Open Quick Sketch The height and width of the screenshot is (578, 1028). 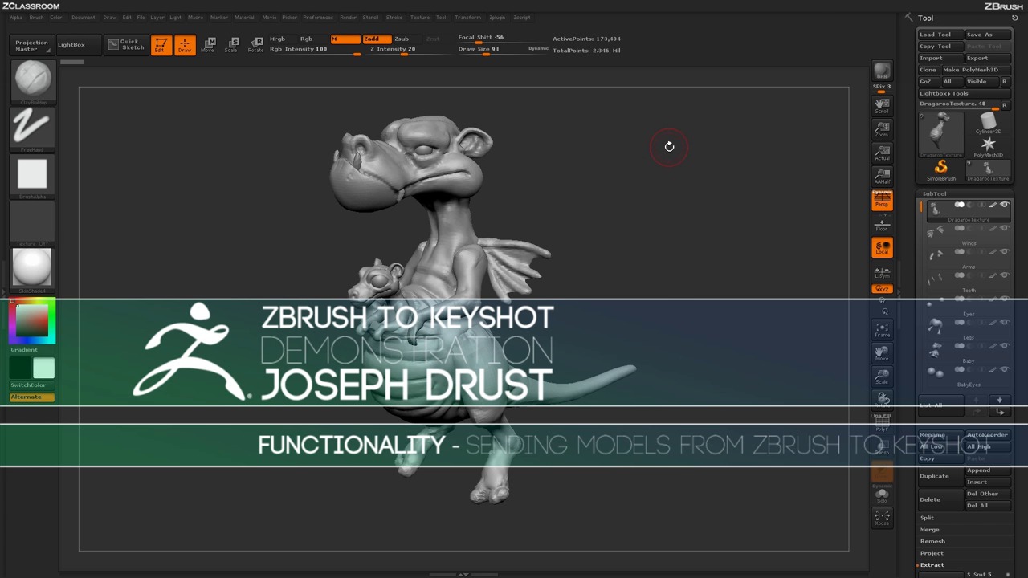[126, 44]
